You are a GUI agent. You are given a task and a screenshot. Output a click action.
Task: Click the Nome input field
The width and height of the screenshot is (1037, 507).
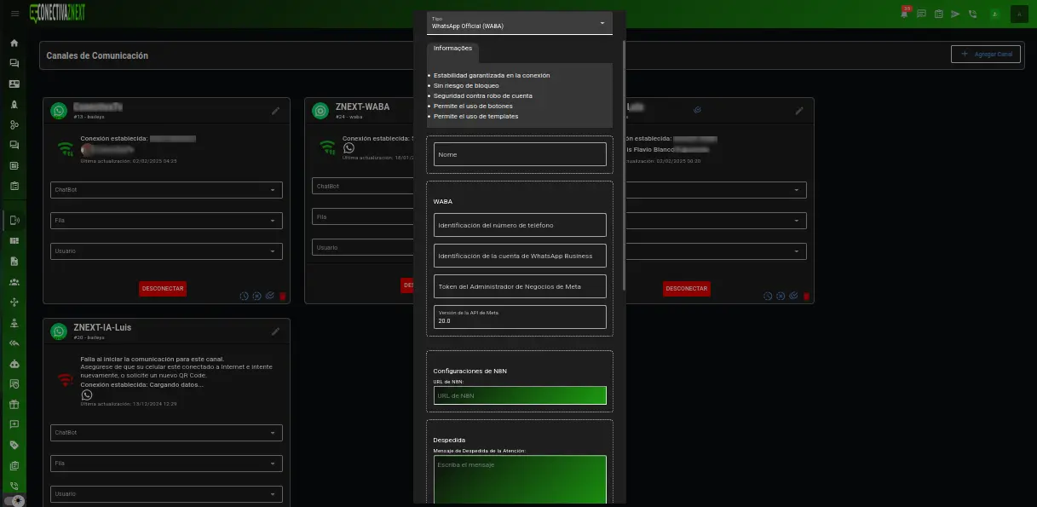520,154
